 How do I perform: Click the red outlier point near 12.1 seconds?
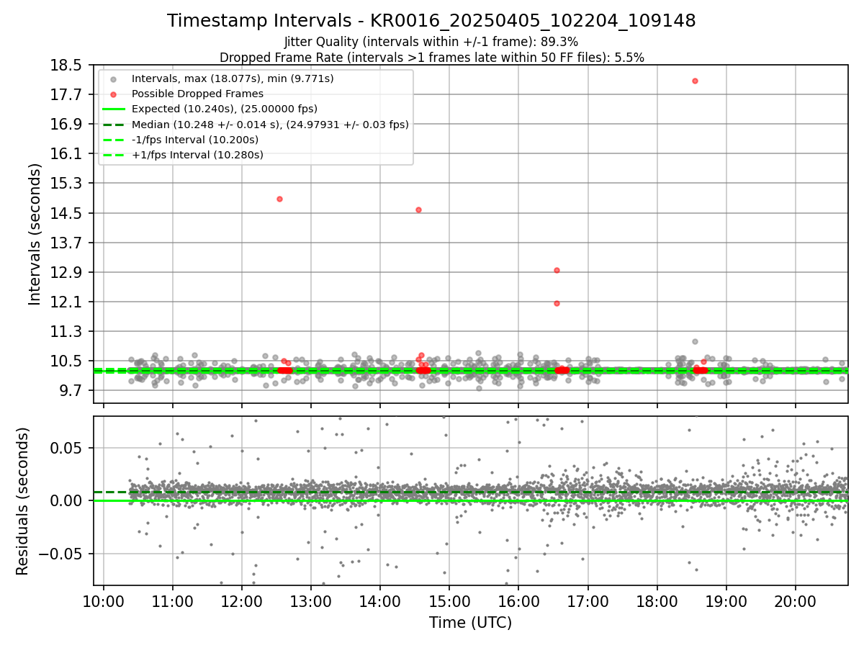[x=557, y=303]
